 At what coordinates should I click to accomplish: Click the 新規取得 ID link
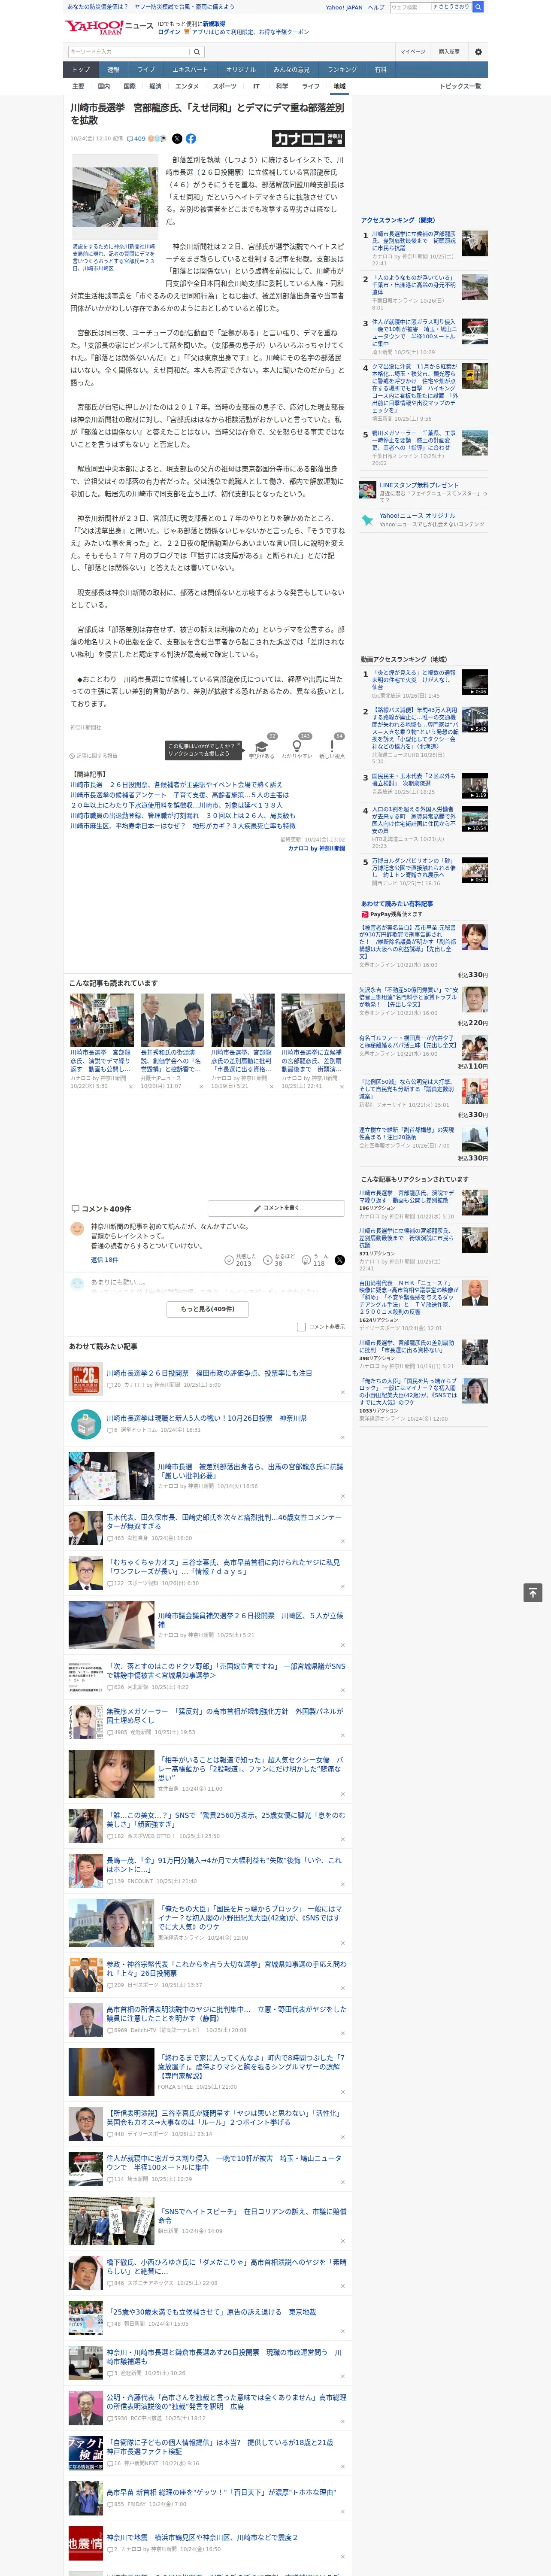[214, 23]
